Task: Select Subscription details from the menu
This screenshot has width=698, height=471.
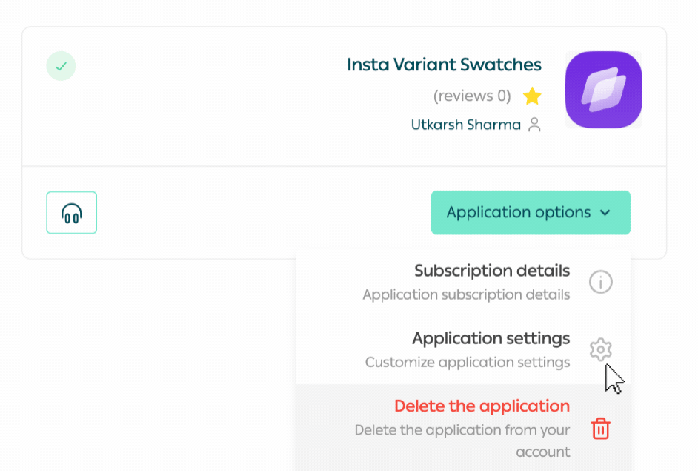Action: (492, 271)
